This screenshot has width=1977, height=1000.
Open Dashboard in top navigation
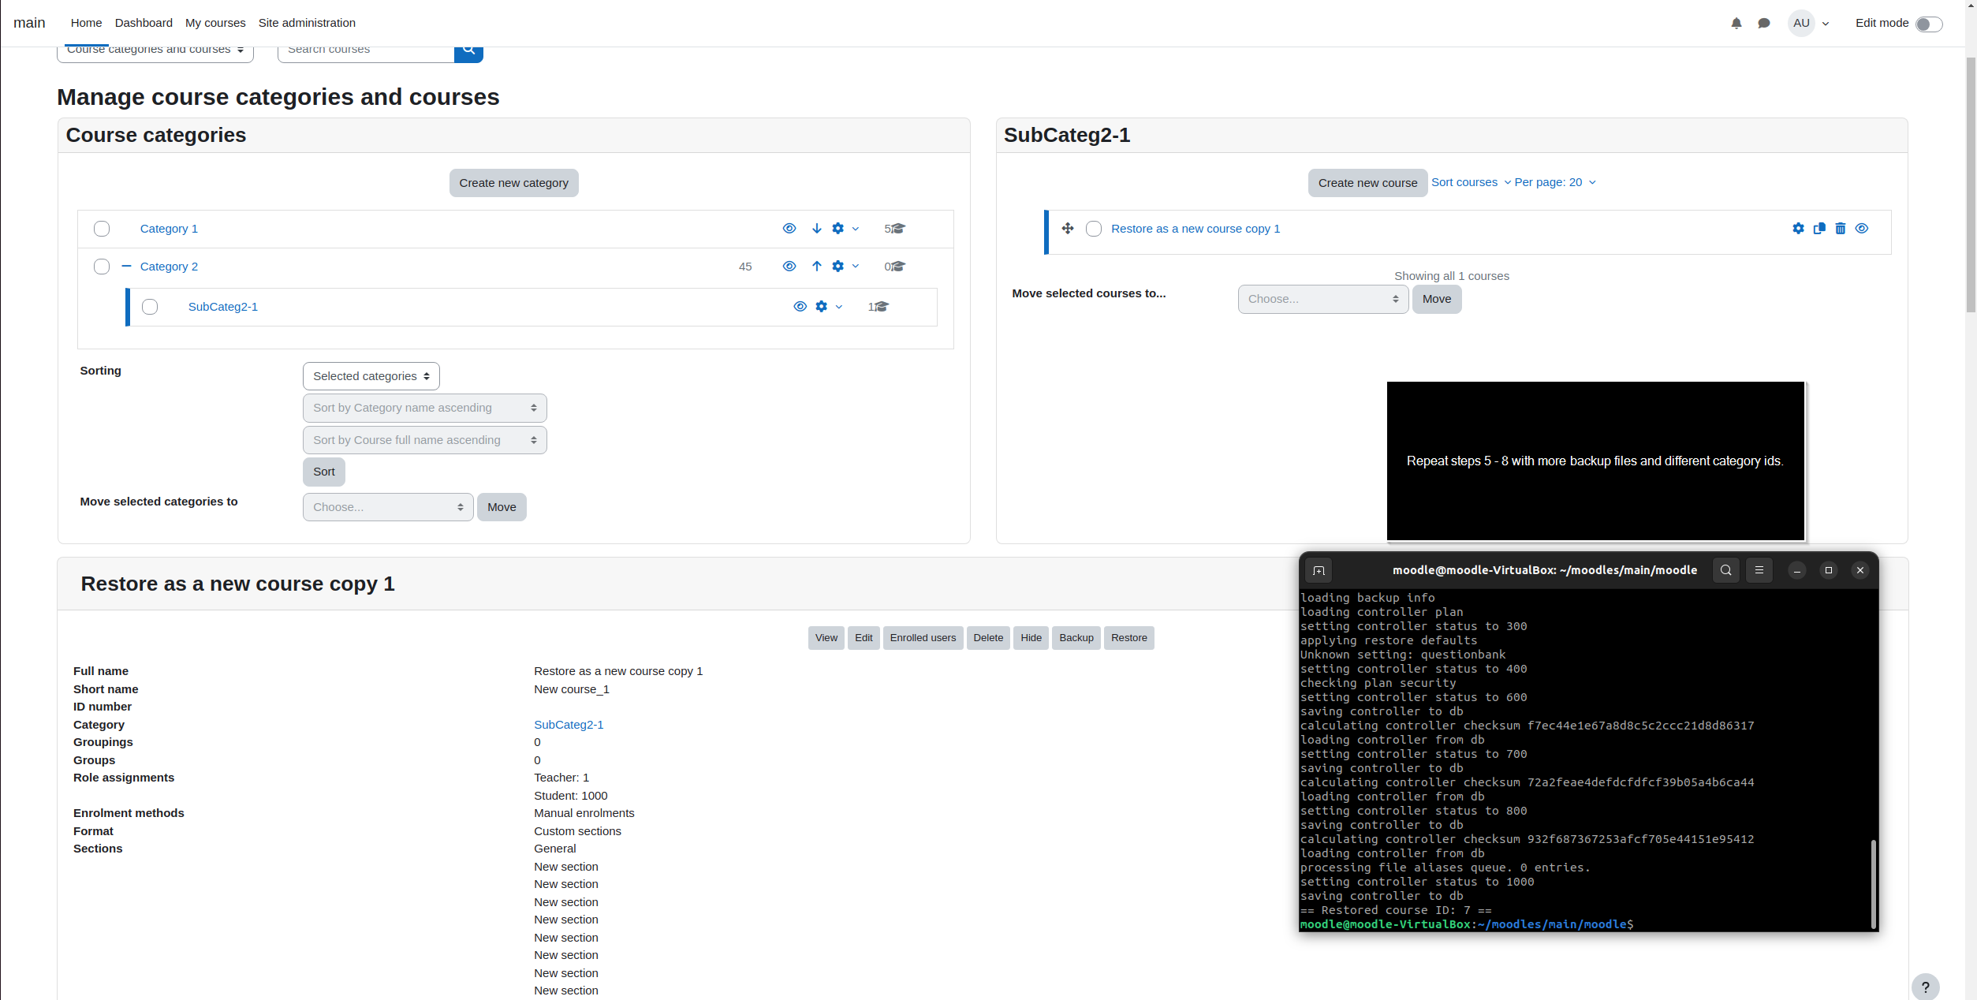tap(144, 23)
